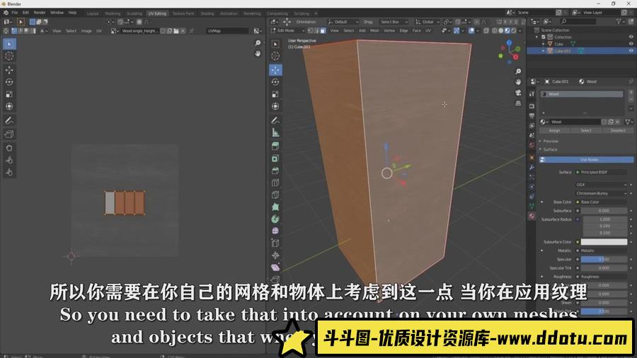Screen dimensions: 637x358
Task: Select the Loop Cut tool
Action: [x=275, y=183]
